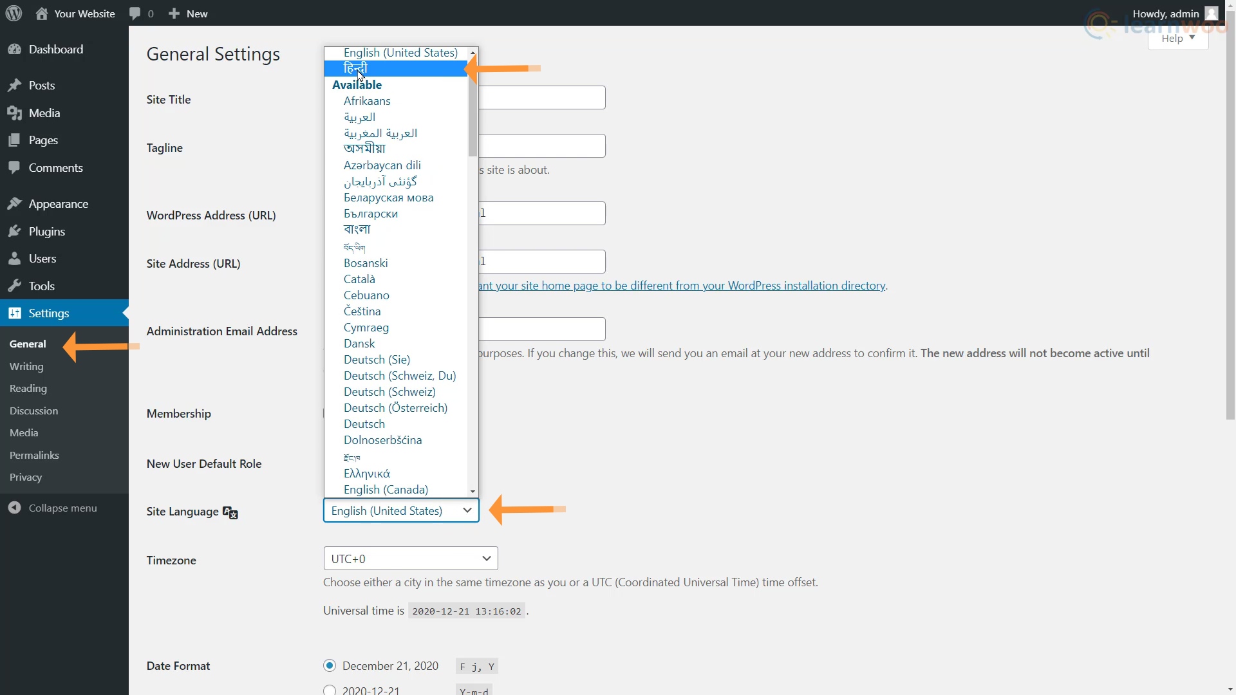The image size is (1236, 695).
Task: Go to the Posts menu
Action: [41, 86]
